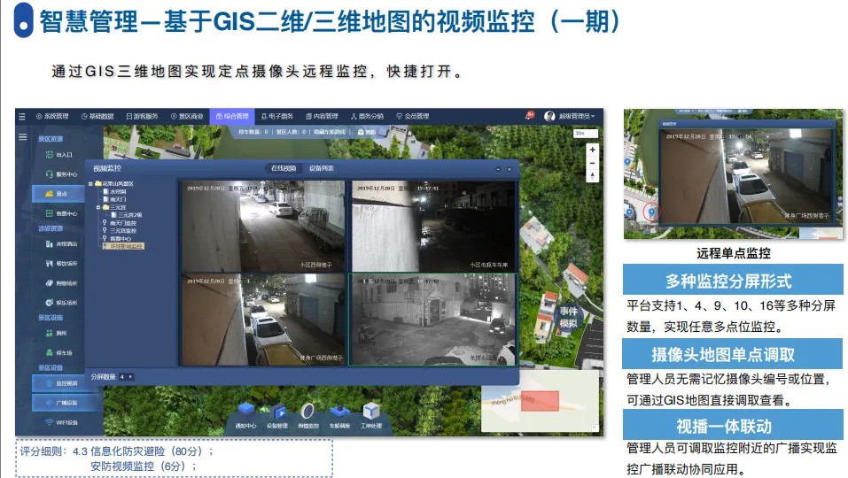Open the 分屏数量 dropdown
The height and width of the screenshot is (478, 848).
pyautogui.click(x=127, y=376)
